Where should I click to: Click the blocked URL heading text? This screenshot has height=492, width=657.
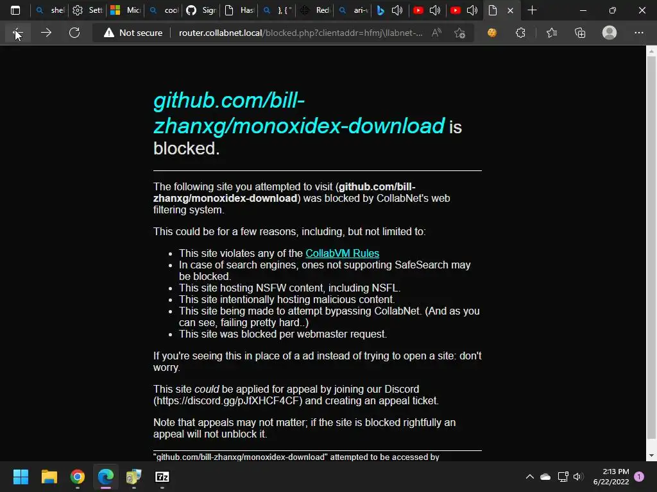299,113
